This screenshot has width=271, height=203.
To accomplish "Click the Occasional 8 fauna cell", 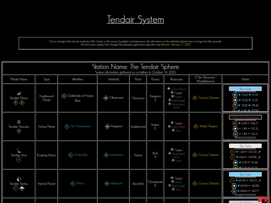I will click(155, 183).
